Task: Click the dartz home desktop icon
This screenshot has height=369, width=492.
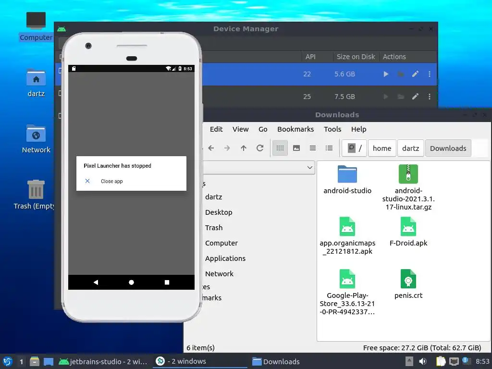Action: 36,83
